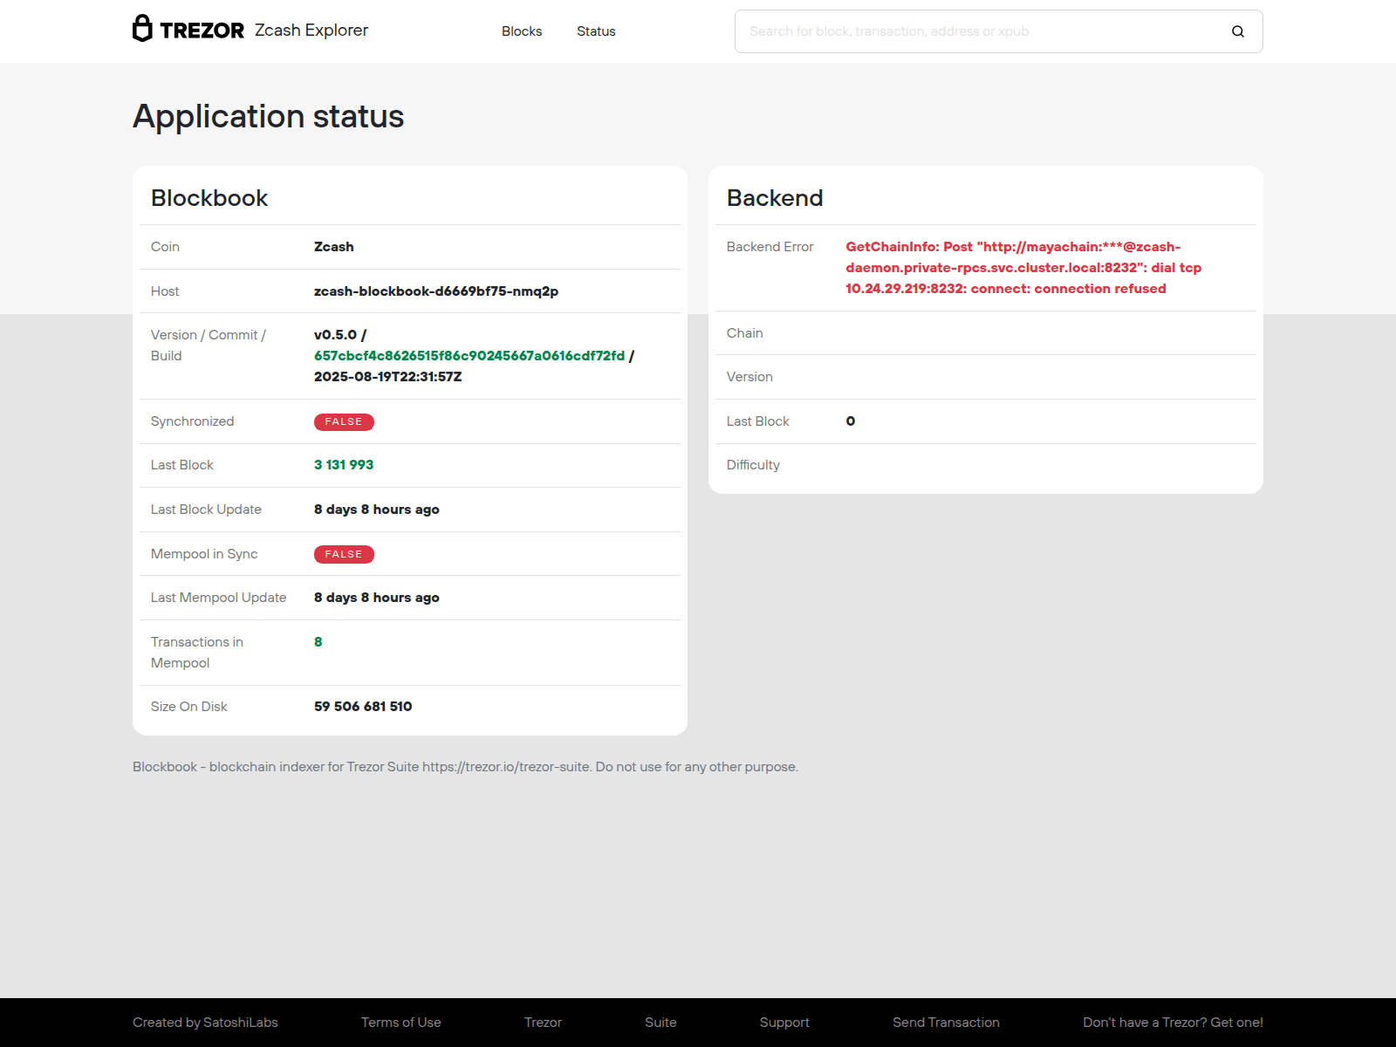The height and width of the screenshot is (1047, 1396).
Task: Open Created by SatoshiLabs footer link
Action: (x=205, y=1023)
